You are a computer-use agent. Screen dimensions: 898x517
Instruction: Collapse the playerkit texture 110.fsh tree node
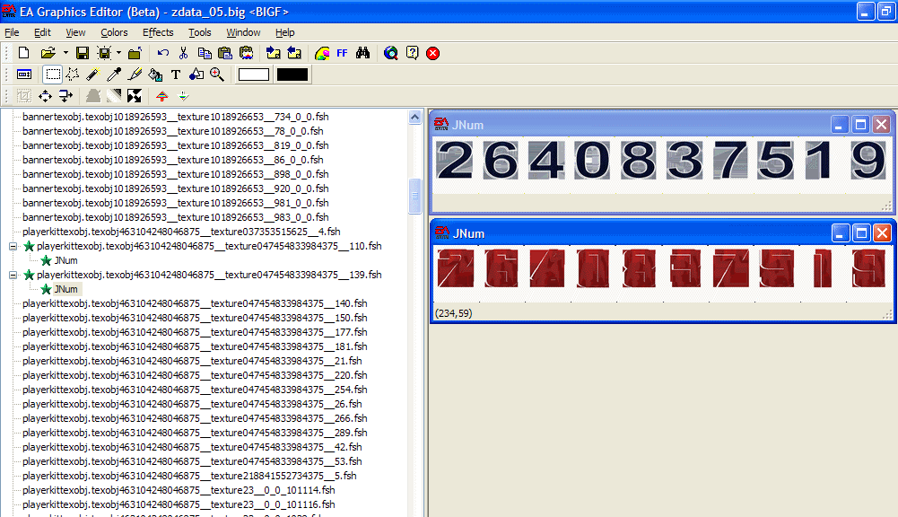click(13, 246)
